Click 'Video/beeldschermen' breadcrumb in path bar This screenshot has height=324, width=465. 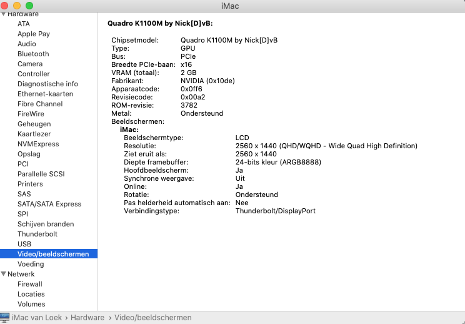click(152, 318)
